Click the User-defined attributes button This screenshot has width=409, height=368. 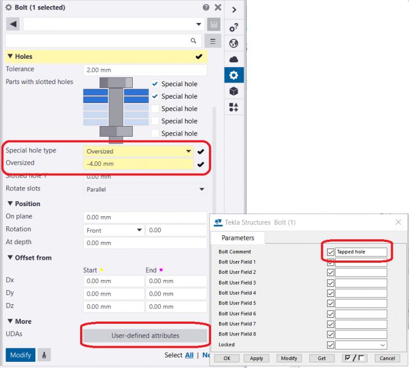point(145,336)
